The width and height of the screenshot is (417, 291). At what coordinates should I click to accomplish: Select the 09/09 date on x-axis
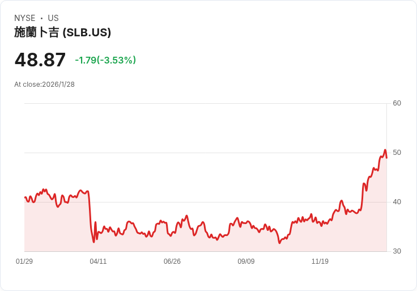pos(246,262)
